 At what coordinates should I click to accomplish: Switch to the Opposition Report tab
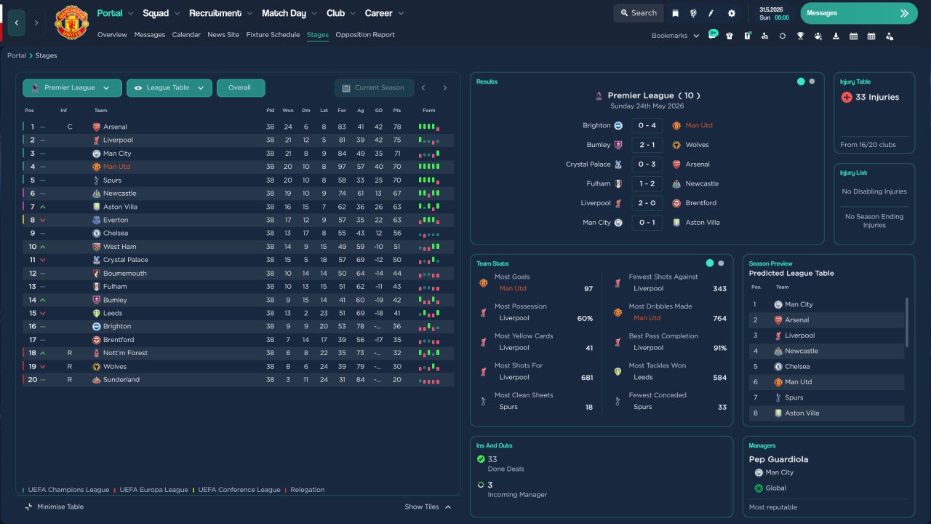(x=365, y=35)
